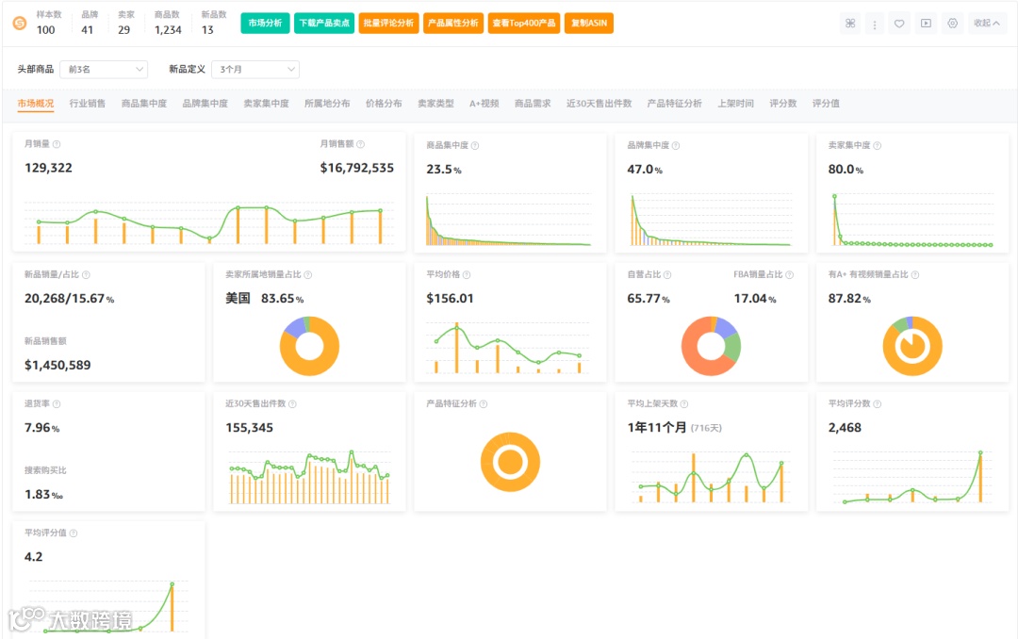Click help icon beside 产品特征分析 card title
Viewport: 1018px width, 639px height.
coord(483,404)
